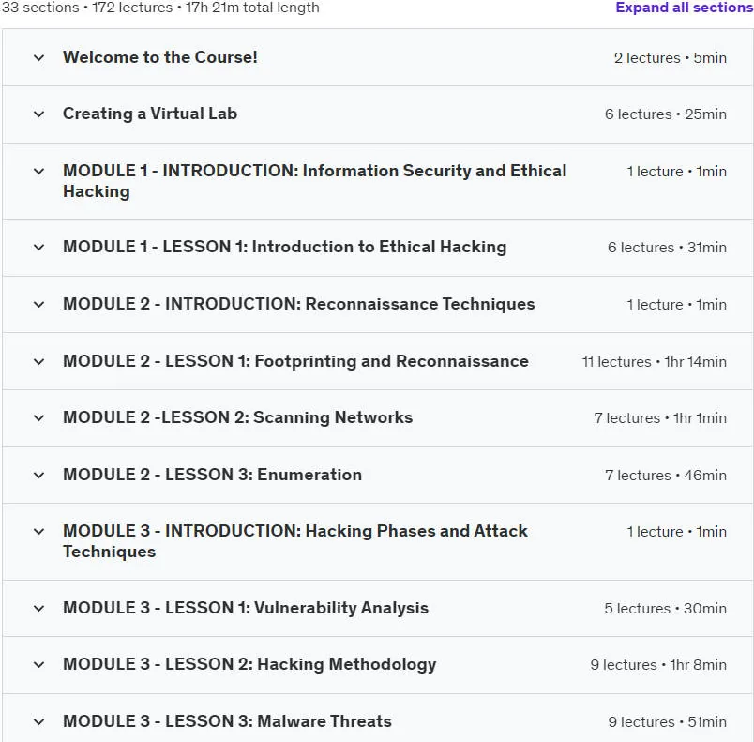754x742 pixels.
Task: Expand chevron for Footprinting and Reconnaissance
Action: coord(39,362)
